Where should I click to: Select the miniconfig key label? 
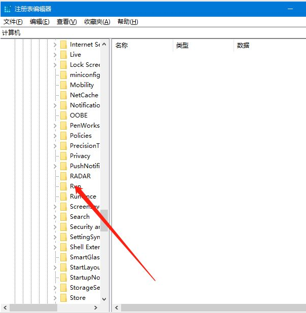click(85, 75)
